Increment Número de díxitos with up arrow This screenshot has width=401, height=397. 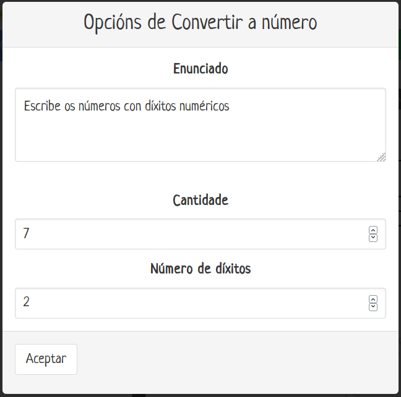(373, 299)
